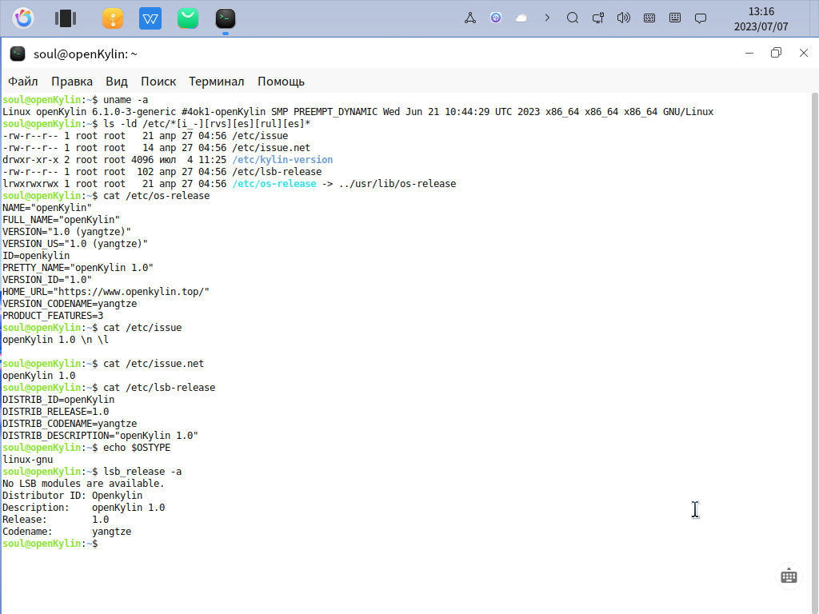Open the Файл menu
Screen dimensions: 819x614
[x=23, y=82]
